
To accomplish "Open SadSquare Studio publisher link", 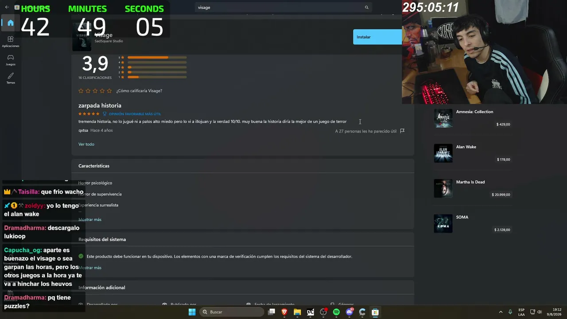I will coord(109,41).
